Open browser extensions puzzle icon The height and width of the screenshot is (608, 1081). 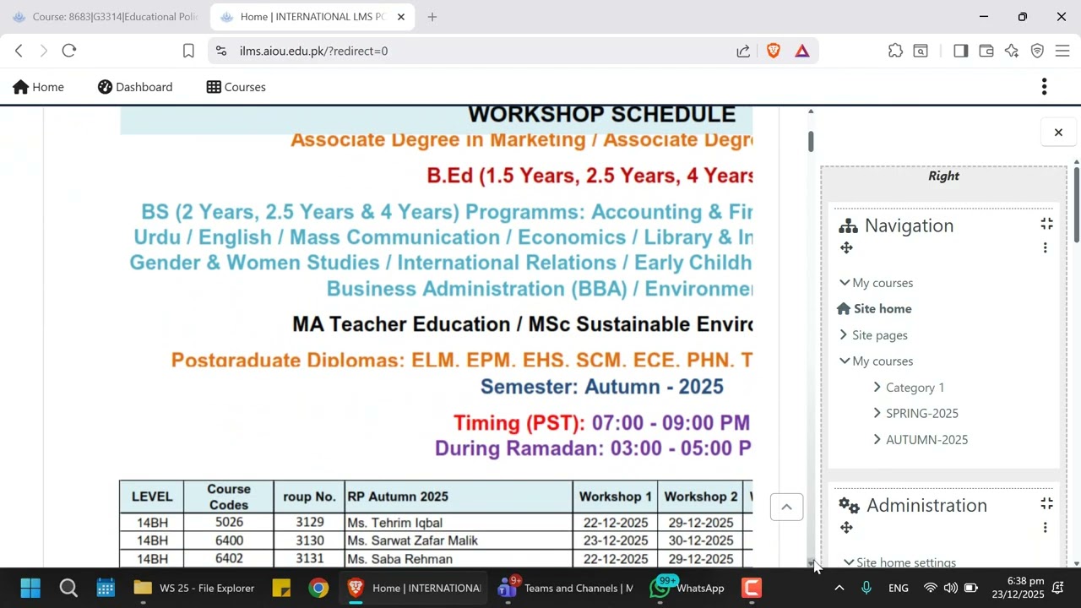click(895, 51)
